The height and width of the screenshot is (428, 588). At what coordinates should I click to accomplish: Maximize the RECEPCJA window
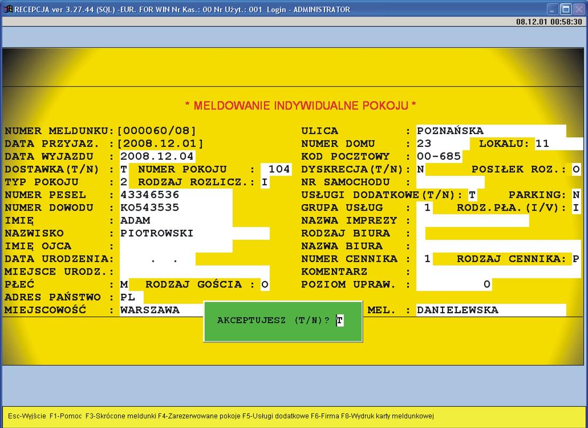(x=566, y=10)
